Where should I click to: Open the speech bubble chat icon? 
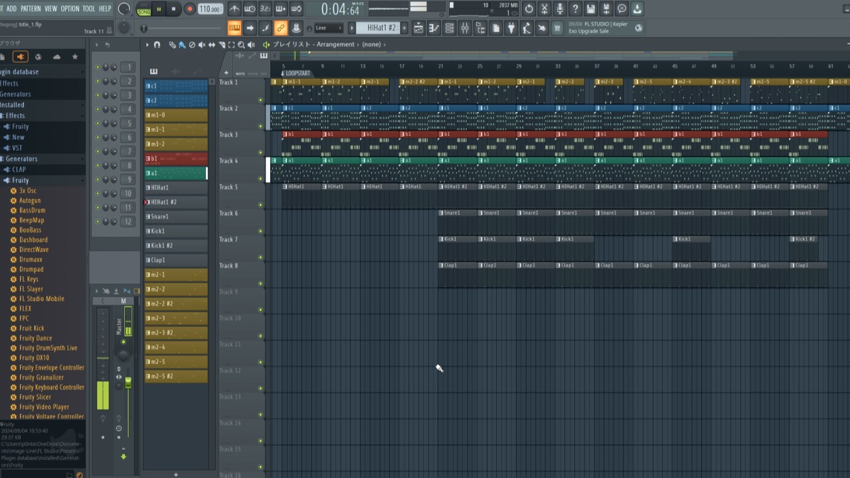click(622, 9)
